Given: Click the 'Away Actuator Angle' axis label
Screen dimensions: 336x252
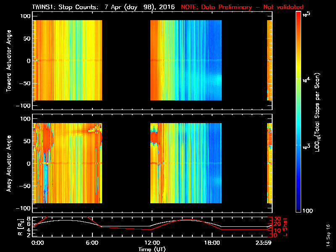Looking at the screenshot, I should point(8,164).
